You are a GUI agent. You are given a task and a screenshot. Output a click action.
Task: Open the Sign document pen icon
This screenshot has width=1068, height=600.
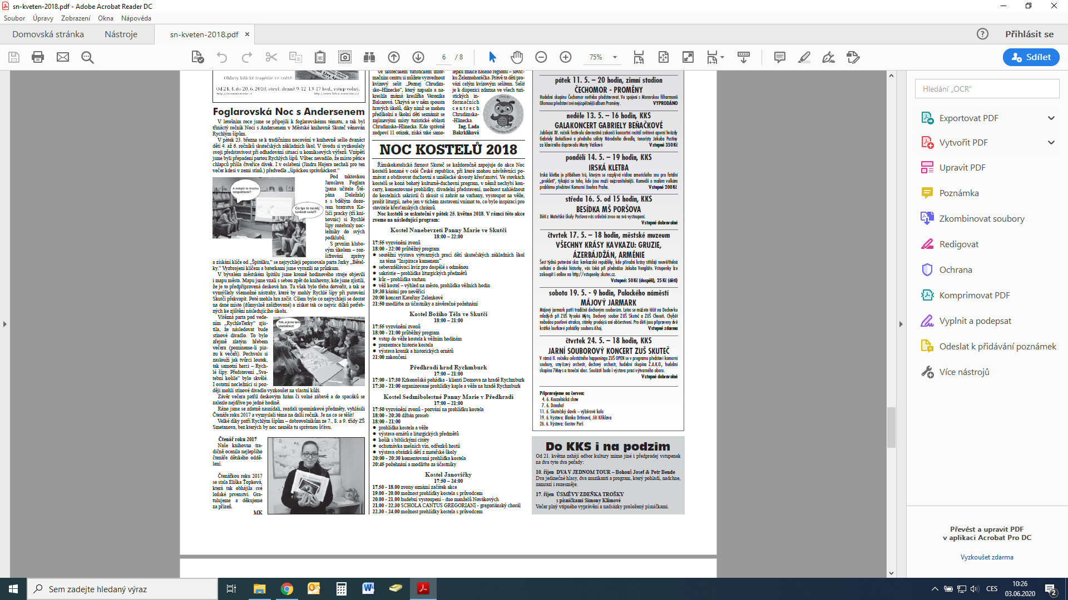pyautogui.click(x=828, y=57)
